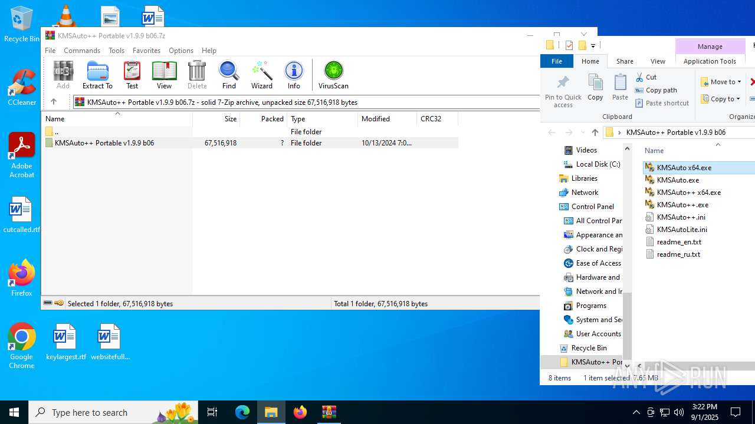The height and width of the screenshot is (424, 755).
Task: Click the Extract To toolbar icon
Action: tap(97, 75)
